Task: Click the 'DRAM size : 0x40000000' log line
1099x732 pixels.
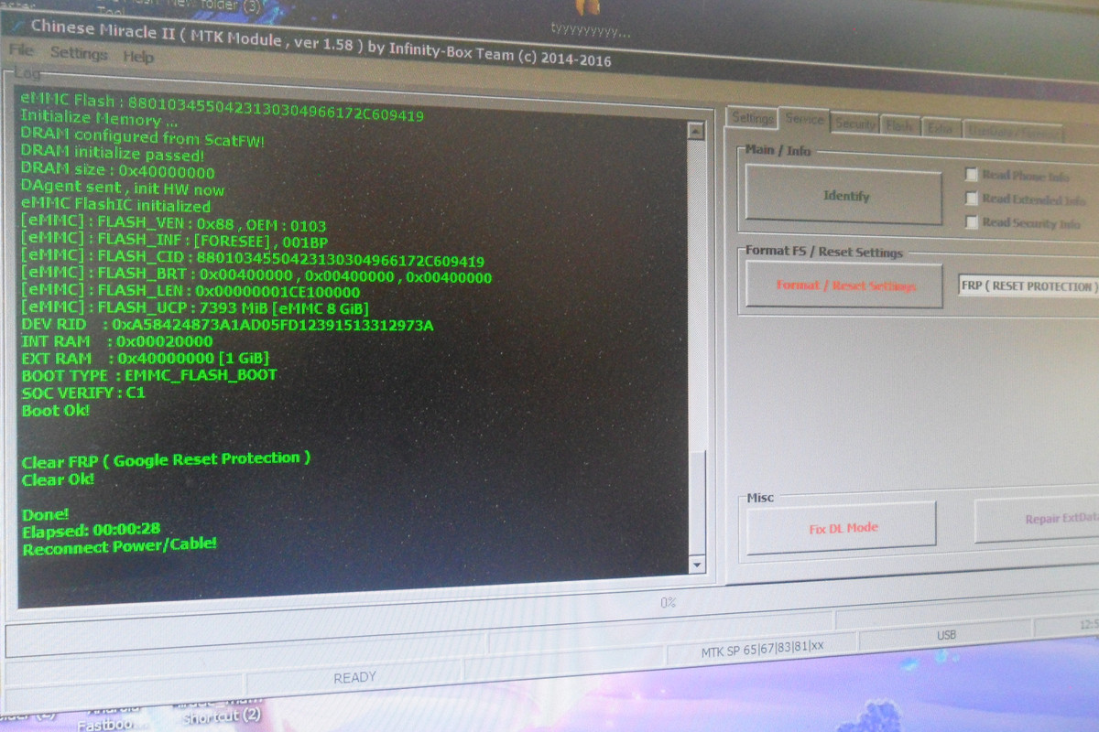Action: point(117,172)
